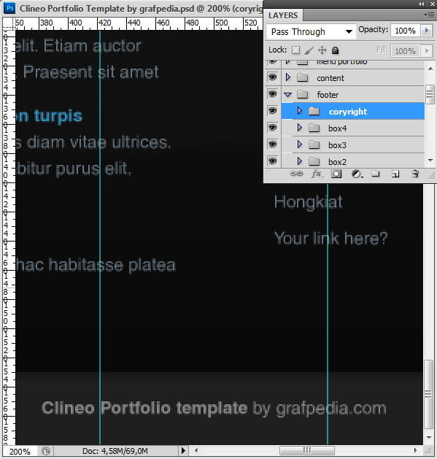Create new fill or adjustment layer
The height and width of the screenshot is (459, 437).
(357, 174)
